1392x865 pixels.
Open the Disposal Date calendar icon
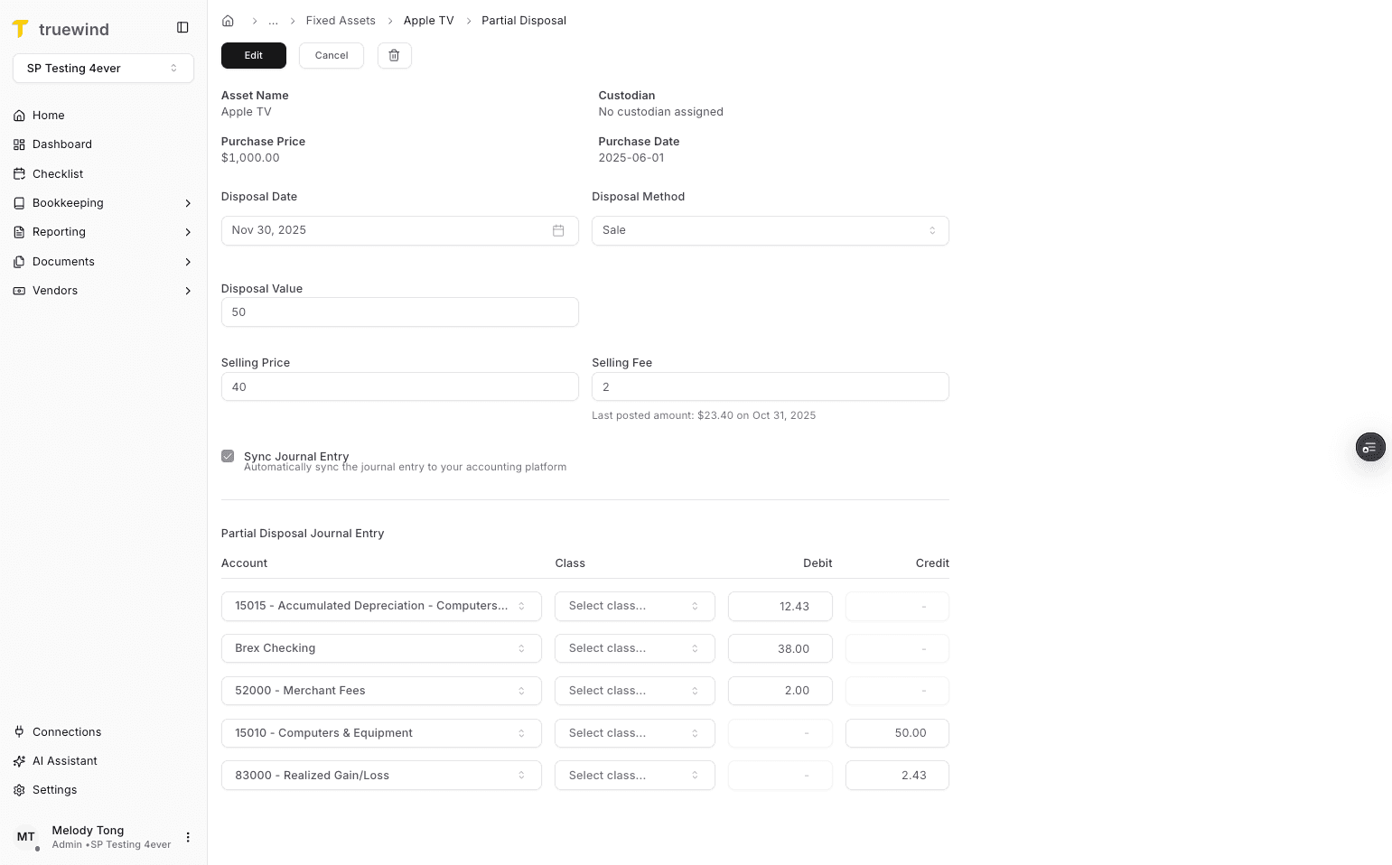point(557,230)
